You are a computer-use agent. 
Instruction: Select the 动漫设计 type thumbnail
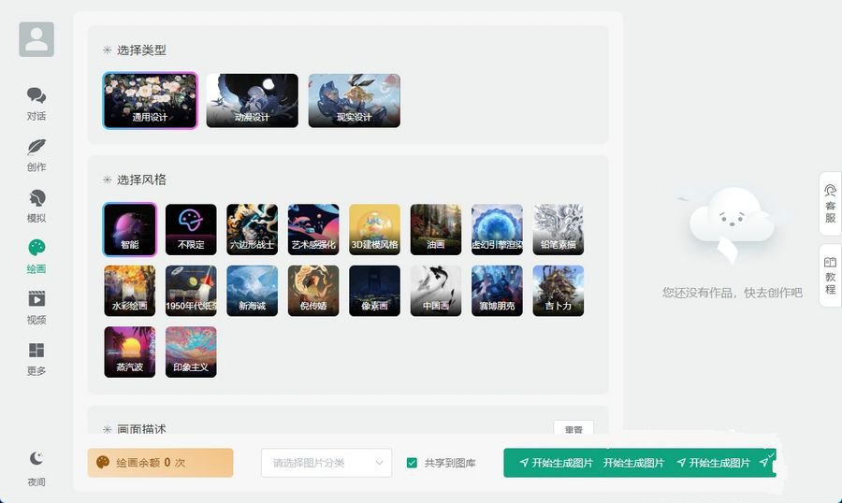[252, 101]
